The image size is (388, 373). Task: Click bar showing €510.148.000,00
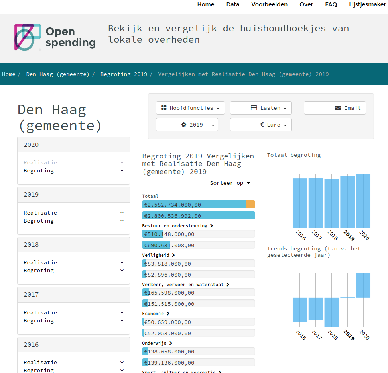pyautogui.click(x=199, y=234)
